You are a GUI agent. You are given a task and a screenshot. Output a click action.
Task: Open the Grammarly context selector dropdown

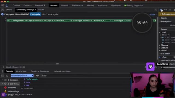click(22, 76)
